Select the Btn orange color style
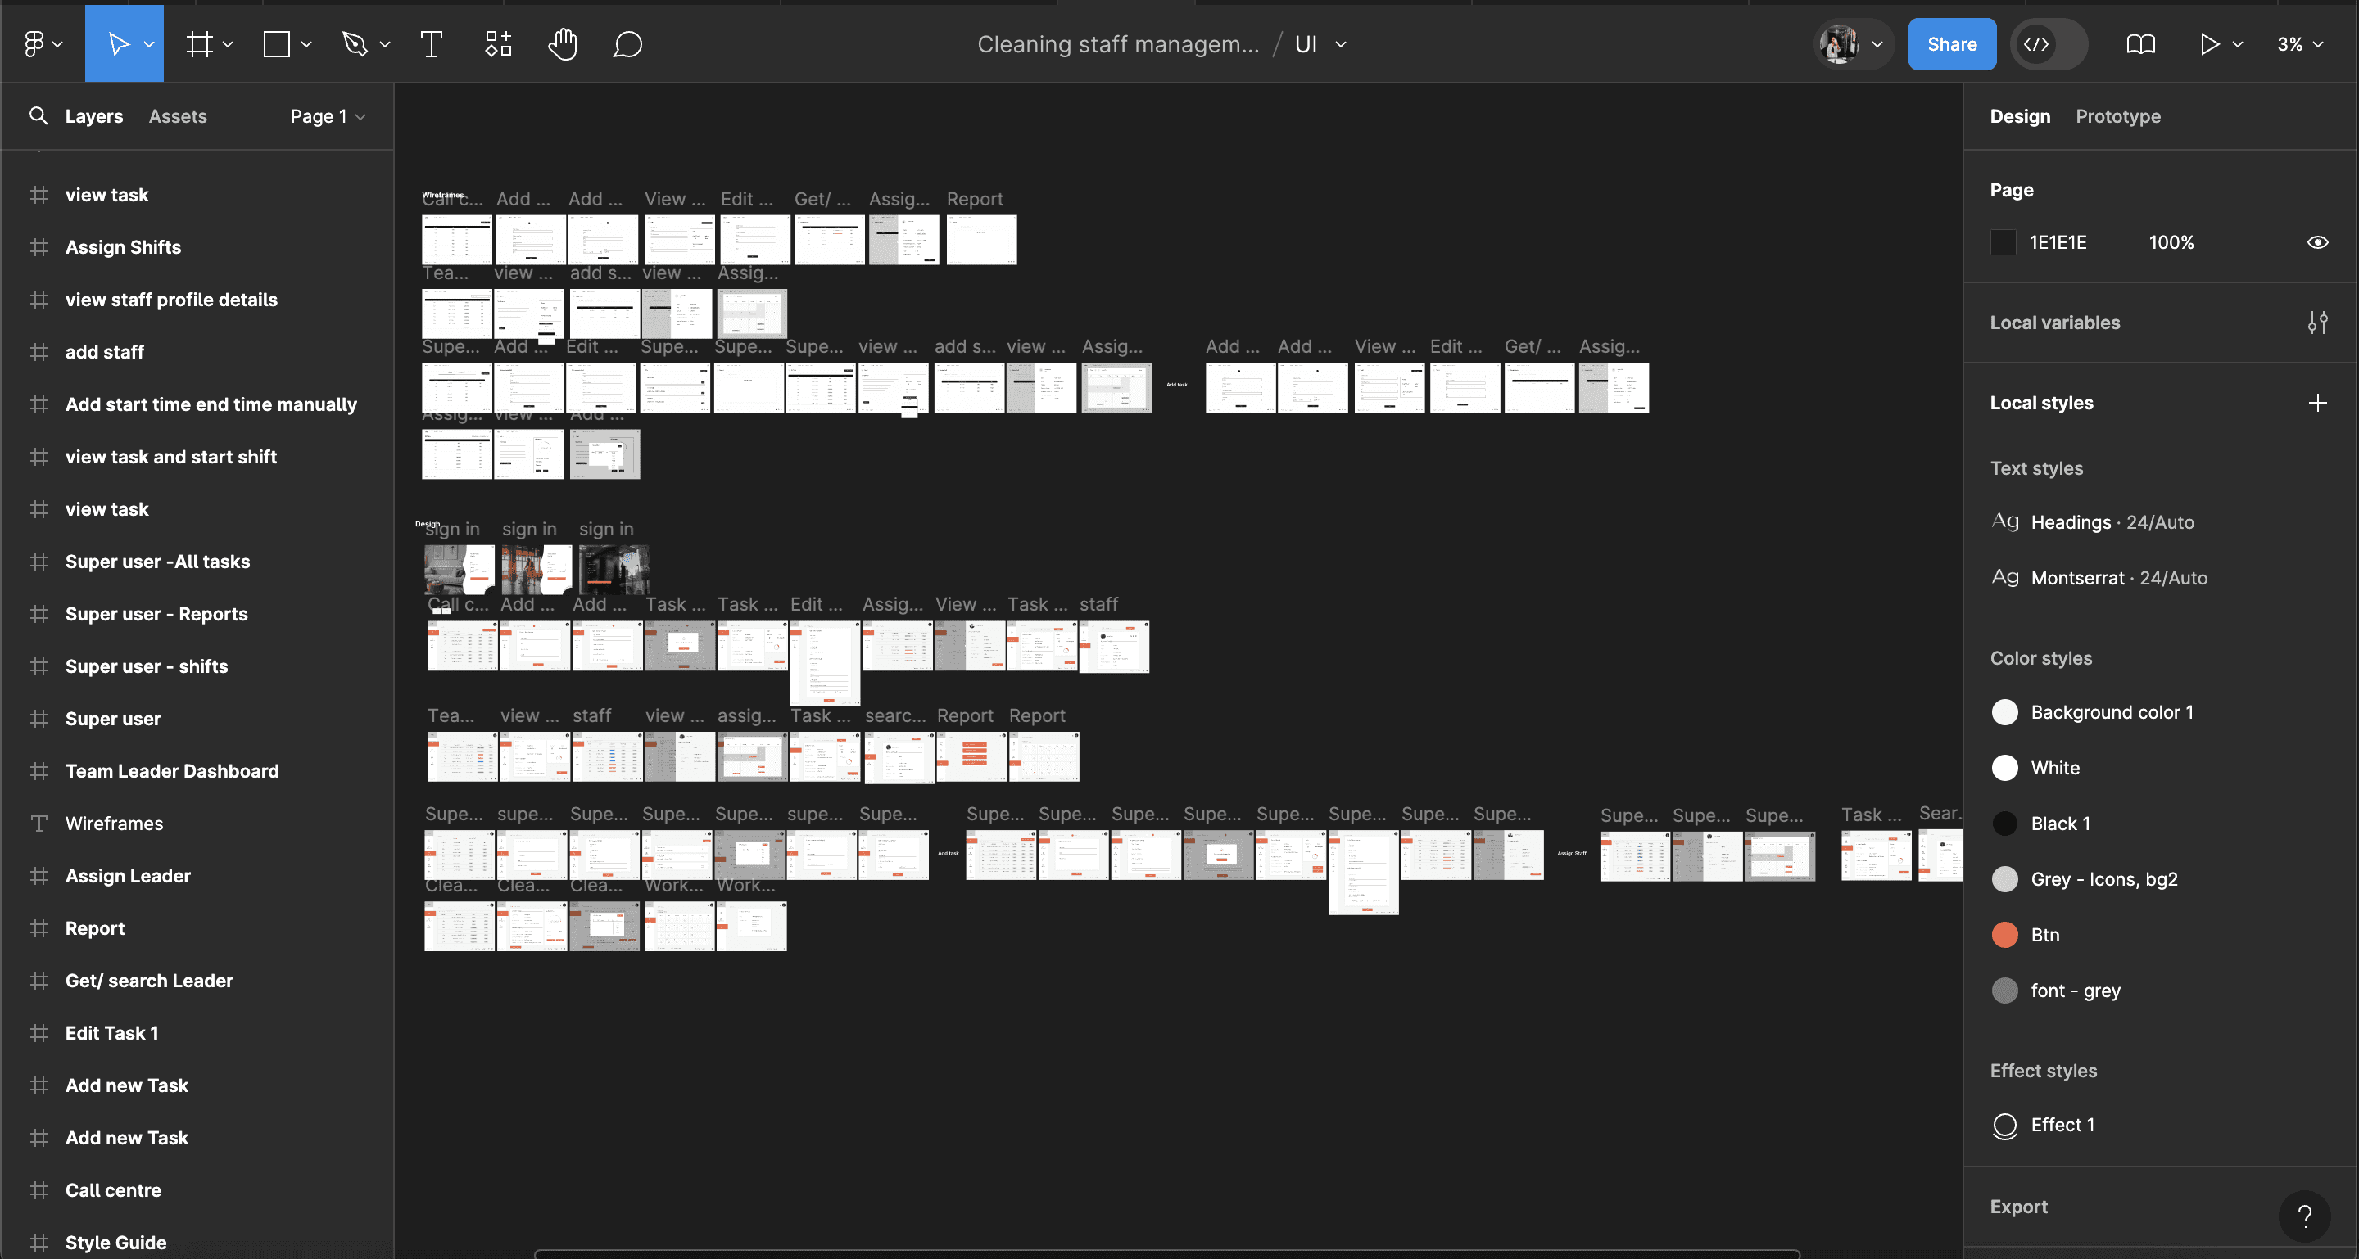2359x1259 pixels. (2044, 934)
